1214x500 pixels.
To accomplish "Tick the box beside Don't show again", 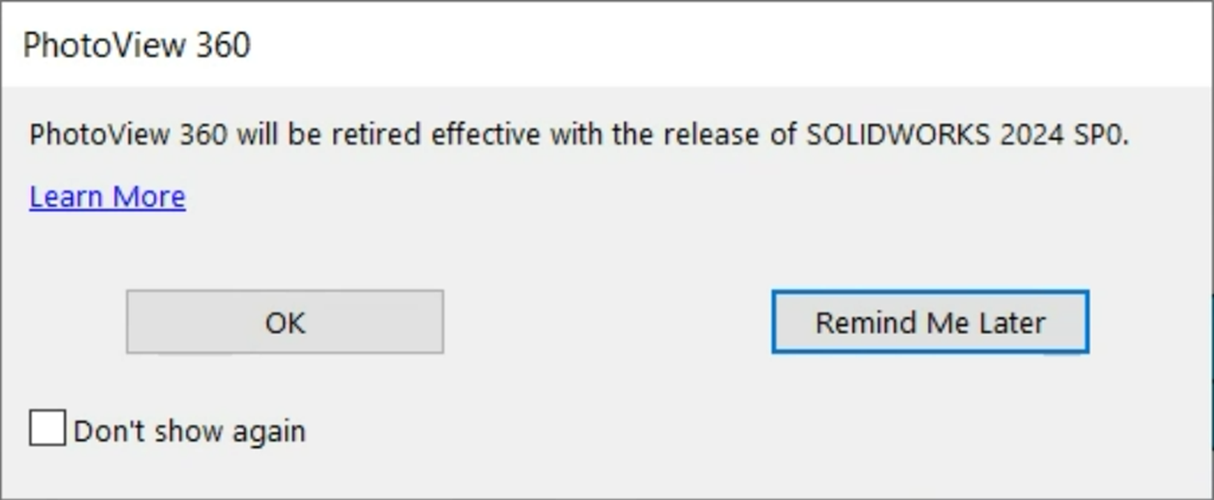I will (x=47, y=428).
